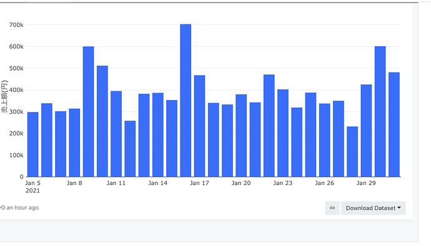Click the 'Jan 17' x-axis label
The image size is (431, 247).
point(199,183)
